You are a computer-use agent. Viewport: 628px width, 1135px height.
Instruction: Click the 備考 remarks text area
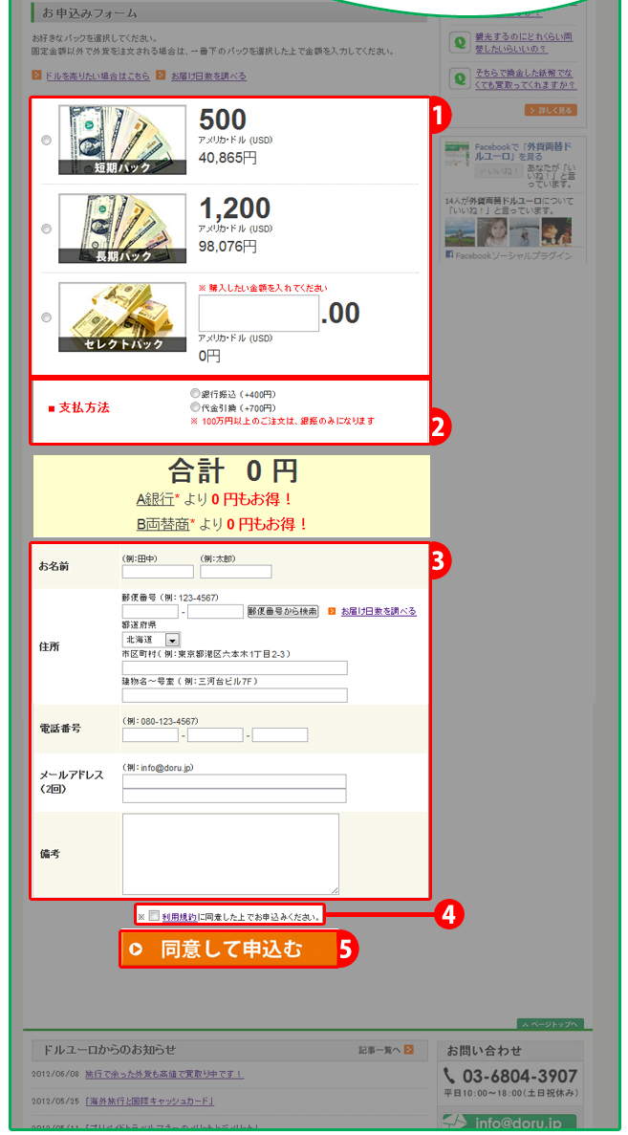[230, 854]
